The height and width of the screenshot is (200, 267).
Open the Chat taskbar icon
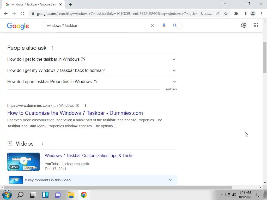pyautogui.click(x=58, y=195)
